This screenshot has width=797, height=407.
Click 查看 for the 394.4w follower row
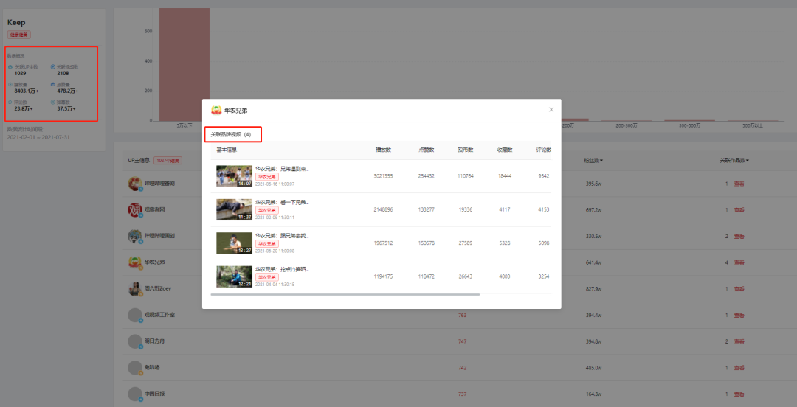click(x=739, y=315)
